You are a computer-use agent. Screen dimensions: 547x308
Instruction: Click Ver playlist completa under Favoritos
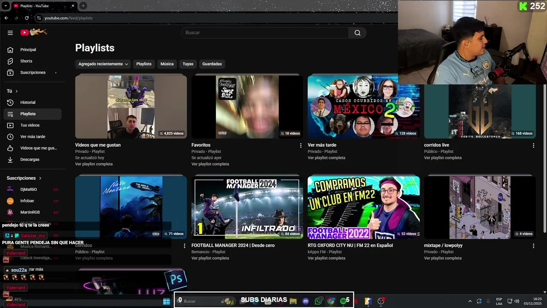tap(210, 164)
